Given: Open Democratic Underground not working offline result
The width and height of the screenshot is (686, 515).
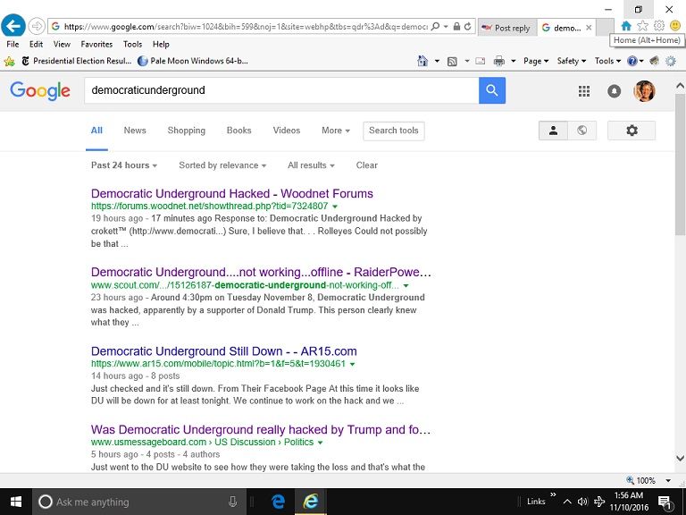Looking at the screenshot, I should point(261,273).
